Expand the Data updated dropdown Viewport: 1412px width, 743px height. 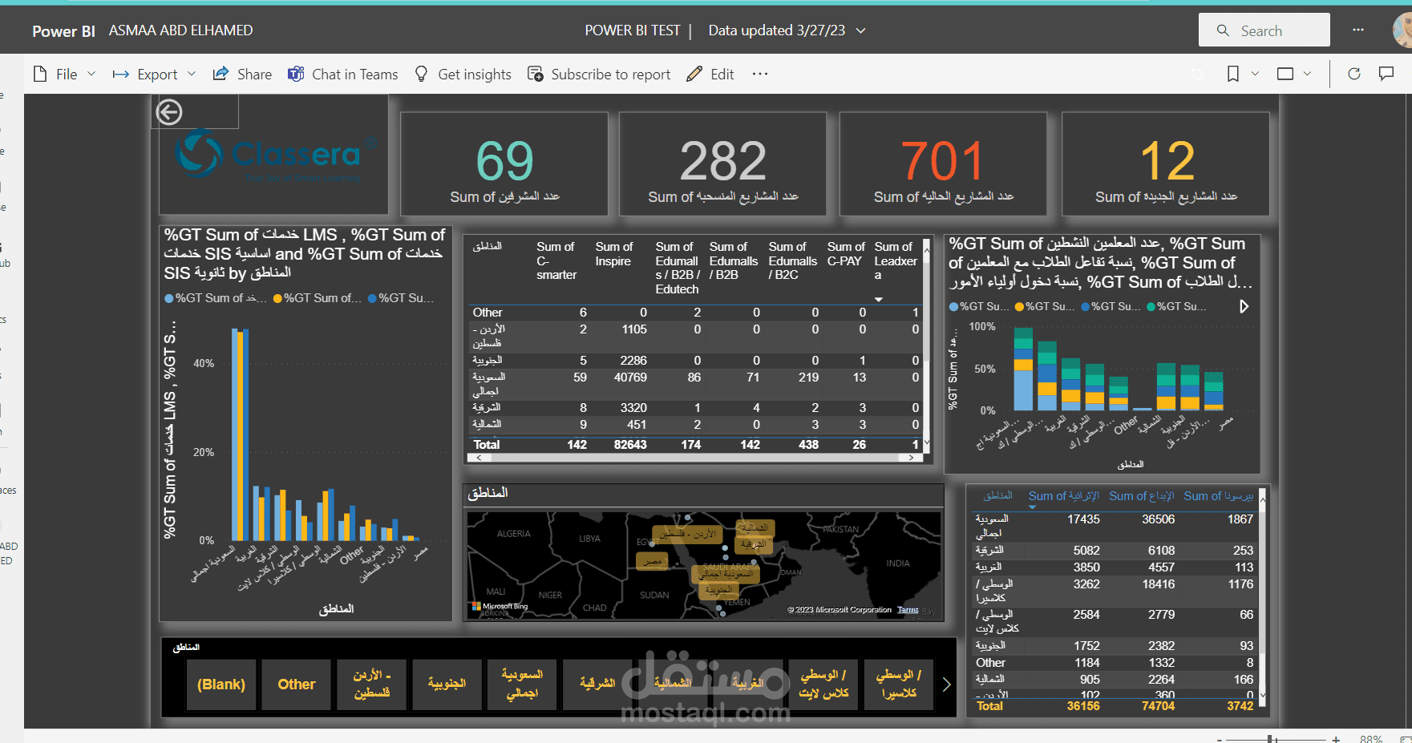tap(861, 30)
